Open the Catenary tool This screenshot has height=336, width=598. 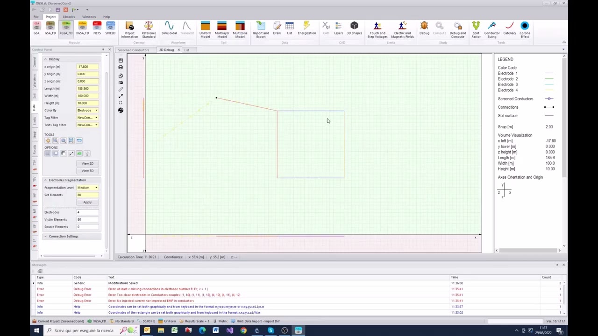click(x=509, y=28)
